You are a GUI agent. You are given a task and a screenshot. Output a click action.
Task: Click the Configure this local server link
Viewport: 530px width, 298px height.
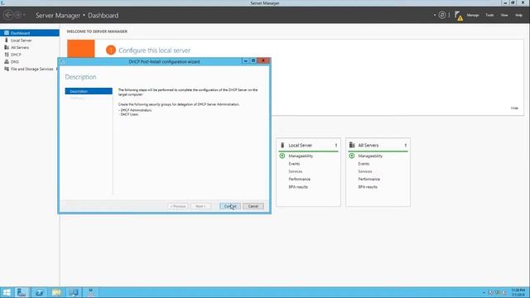[x=155, y=50]
